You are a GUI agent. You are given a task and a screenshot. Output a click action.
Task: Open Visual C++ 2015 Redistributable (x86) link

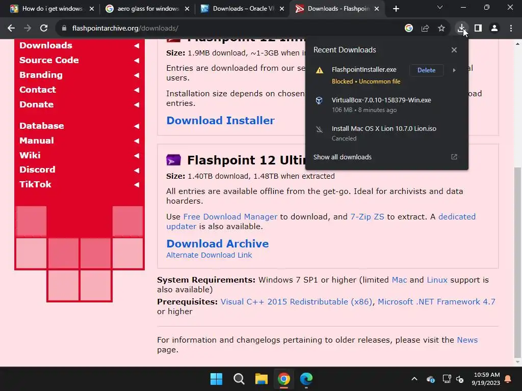point(296,302)
